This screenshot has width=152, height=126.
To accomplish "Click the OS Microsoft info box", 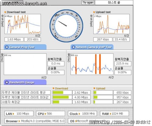I will [98, 121].
